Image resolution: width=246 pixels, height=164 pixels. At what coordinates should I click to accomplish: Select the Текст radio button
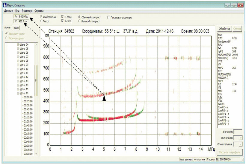(x=41, y=21)
